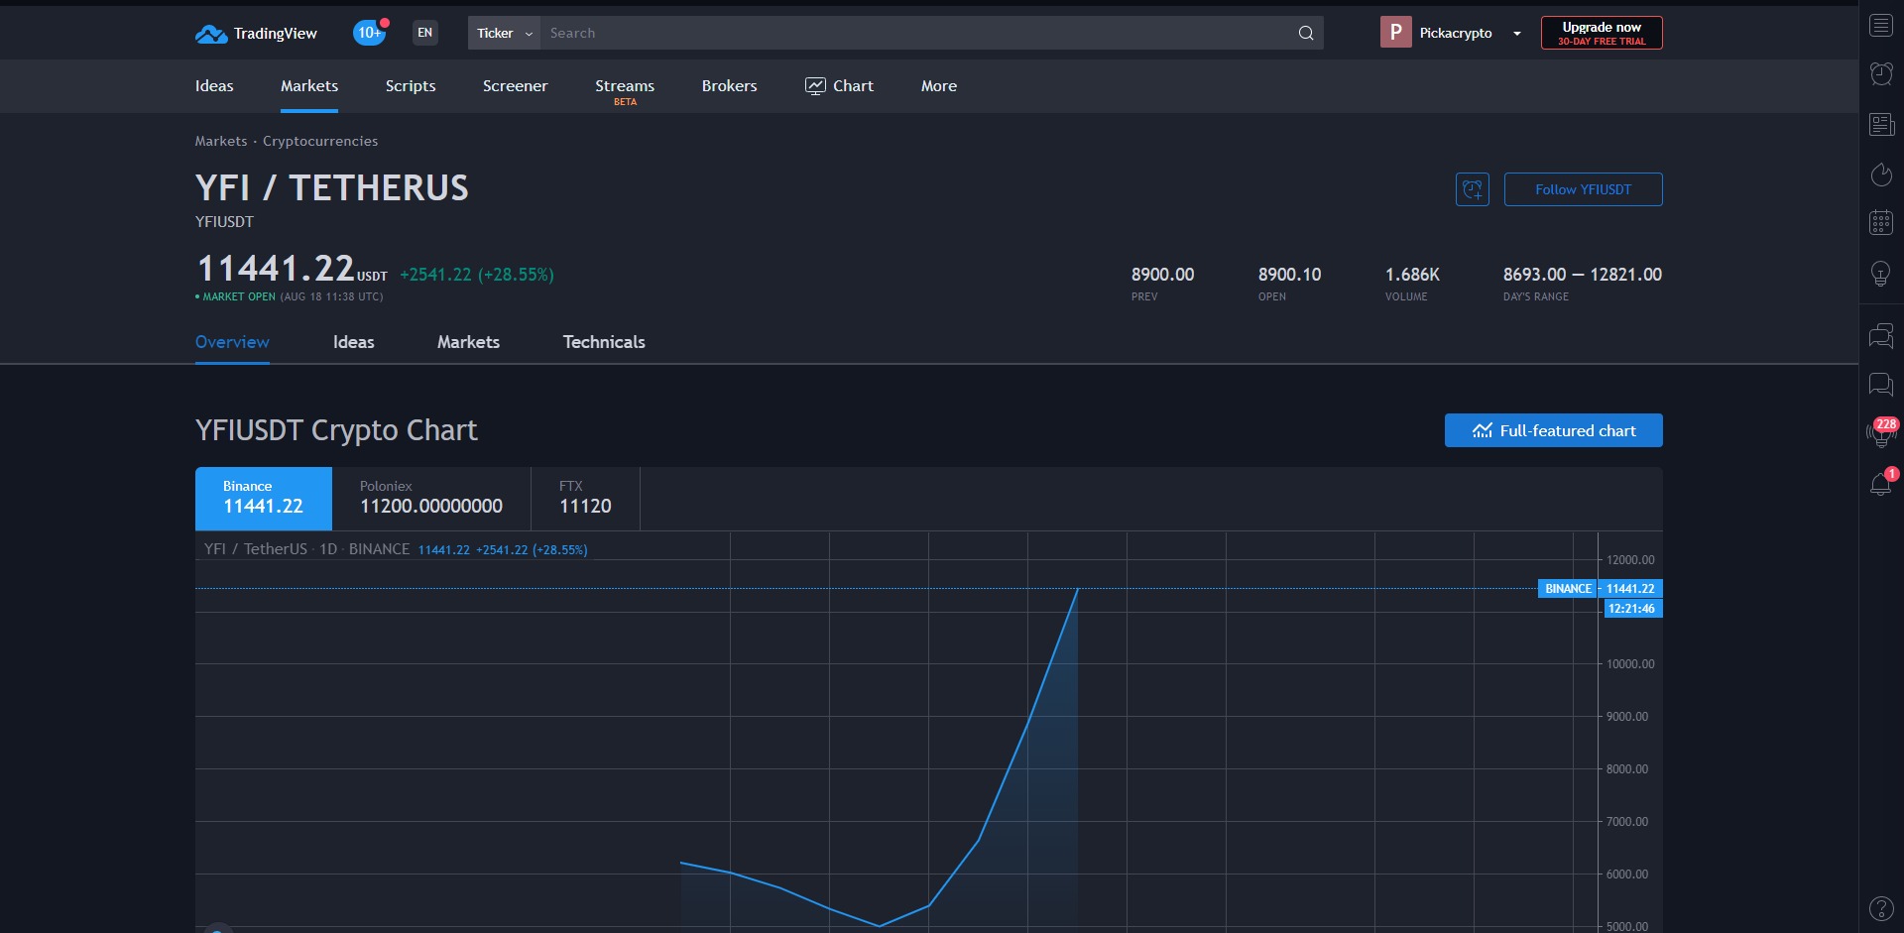The image size is (1904, 933).
Task: Open the Ideas menu
Action: 214,86
